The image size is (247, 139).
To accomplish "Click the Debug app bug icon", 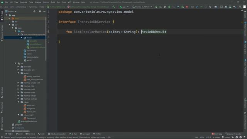I will click(x=169, y=7).
